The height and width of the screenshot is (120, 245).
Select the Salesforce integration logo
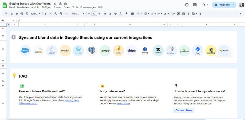25,51
